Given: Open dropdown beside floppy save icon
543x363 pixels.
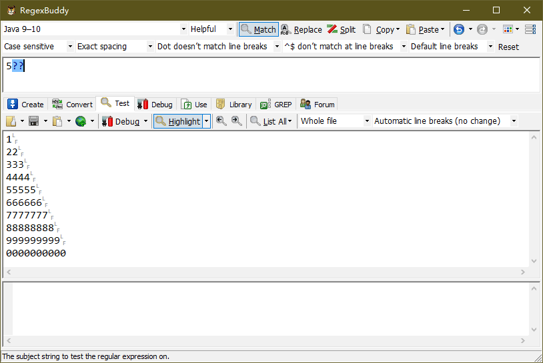Looking at the screenshot, I should tap(45, 121).
